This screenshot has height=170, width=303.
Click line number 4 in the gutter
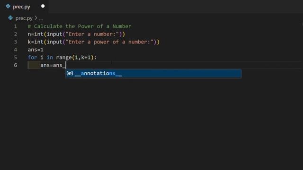click(16, 50)
